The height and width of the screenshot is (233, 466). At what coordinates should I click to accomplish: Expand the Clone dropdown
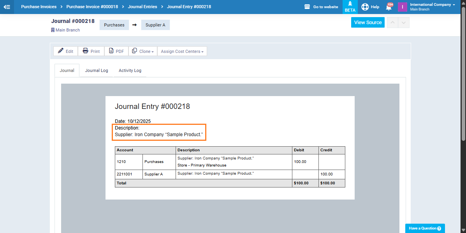pyautogui.click(x=143, y=51)
